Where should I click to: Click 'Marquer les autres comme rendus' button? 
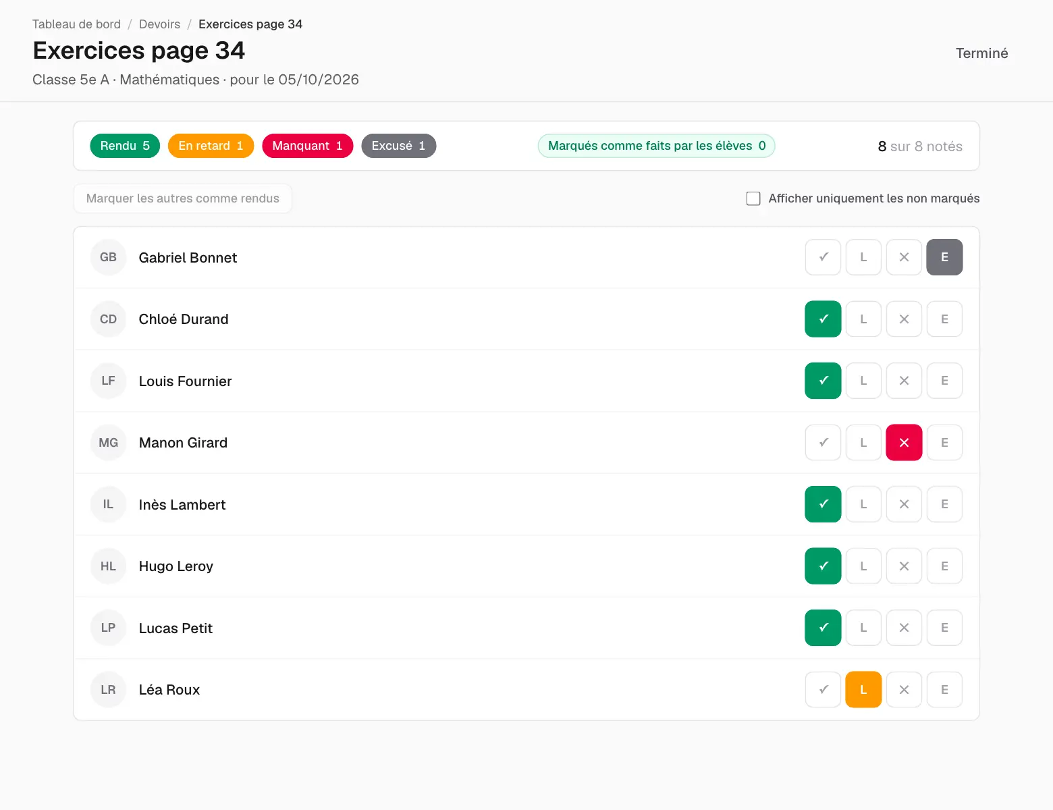point(182,198)
